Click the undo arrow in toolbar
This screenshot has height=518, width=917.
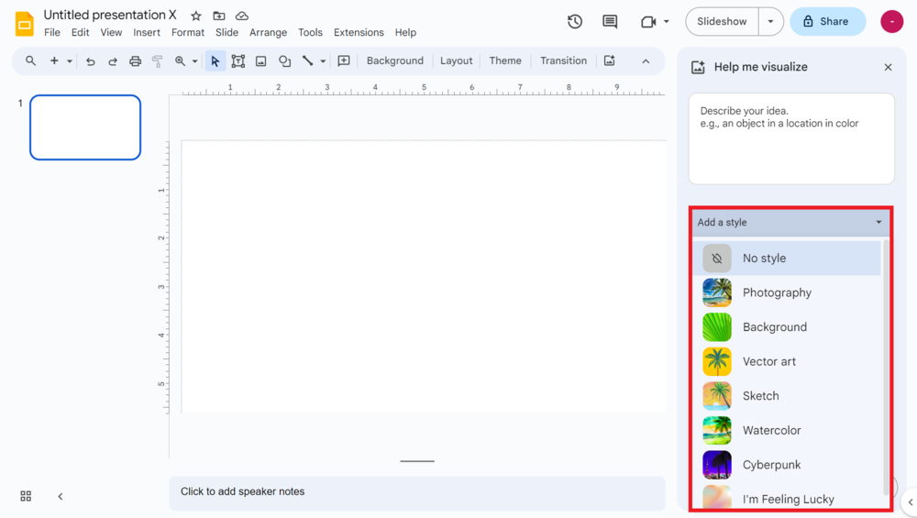point(90,61)
